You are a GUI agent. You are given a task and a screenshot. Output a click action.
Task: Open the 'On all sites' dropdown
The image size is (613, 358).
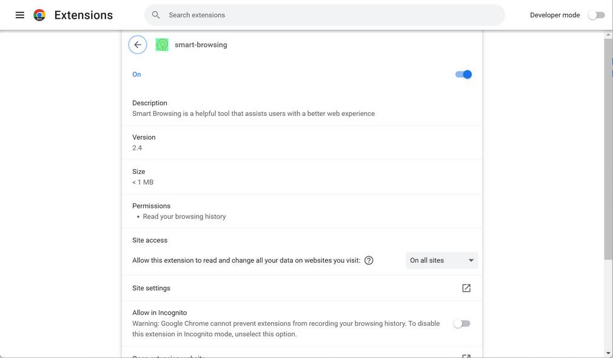(441, 260)
